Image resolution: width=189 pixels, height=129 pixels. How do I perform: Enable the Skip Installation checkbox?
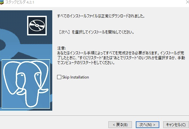coord(59,77)
